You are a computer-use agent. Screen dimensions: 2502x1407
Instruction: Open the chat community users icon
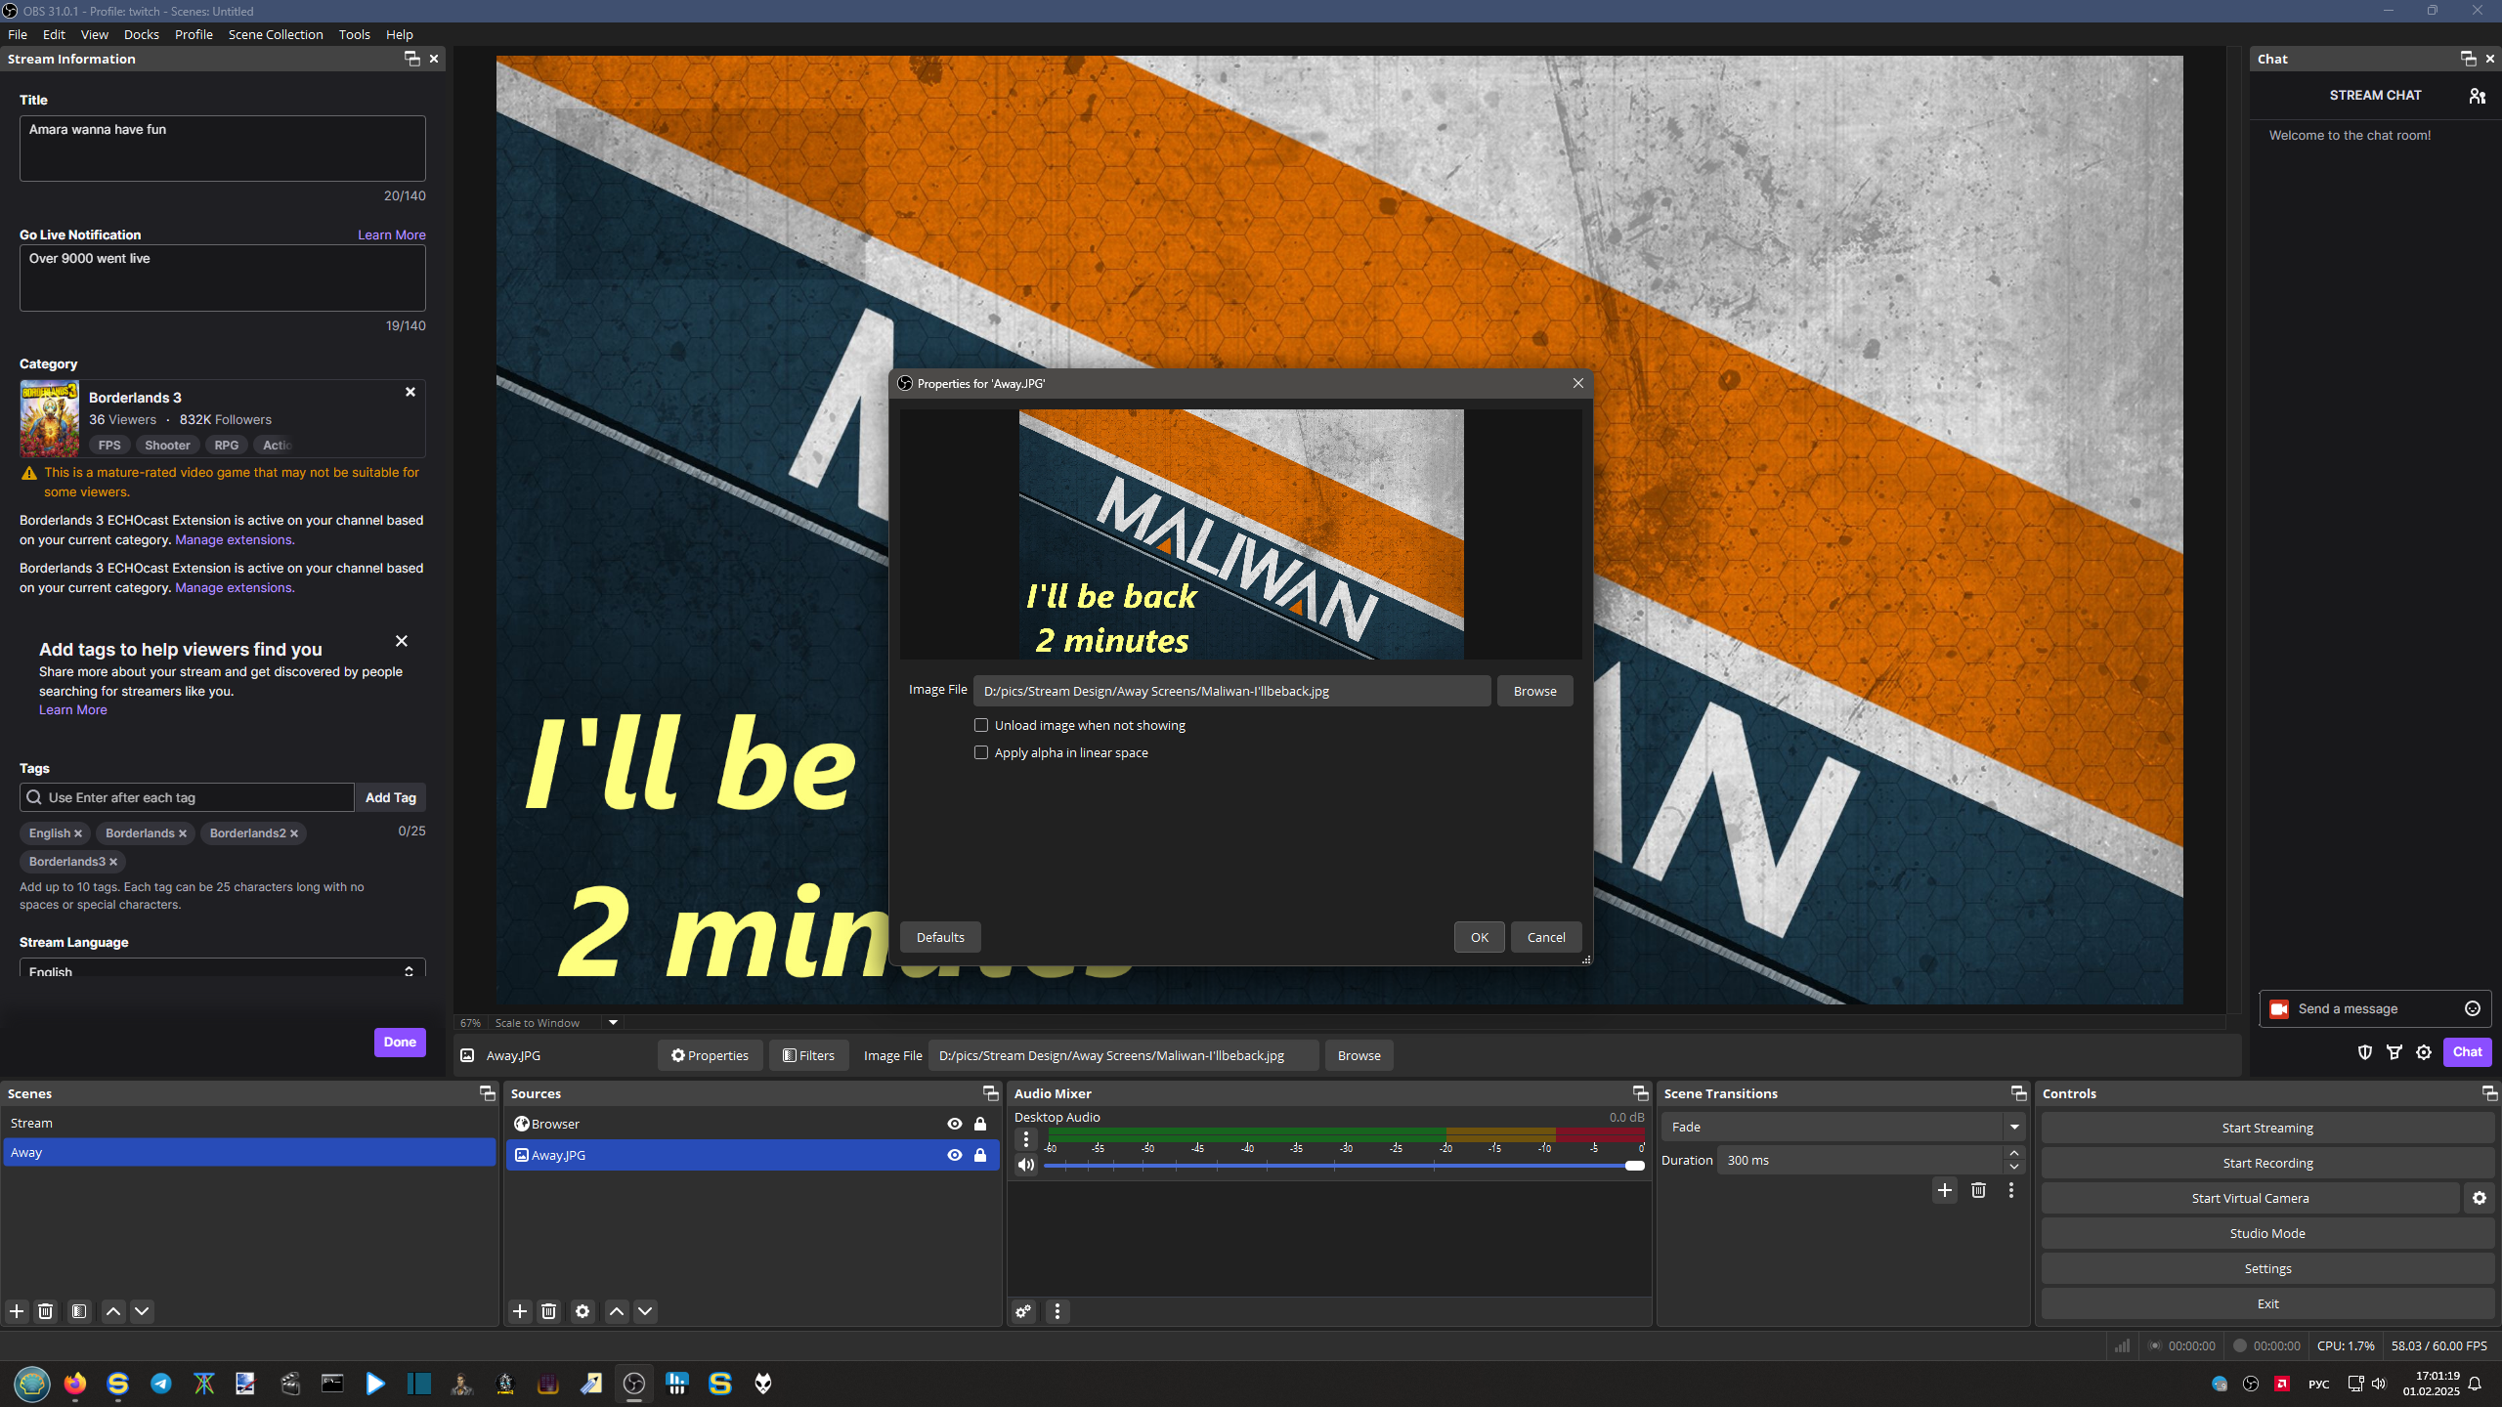point(2477,96)
